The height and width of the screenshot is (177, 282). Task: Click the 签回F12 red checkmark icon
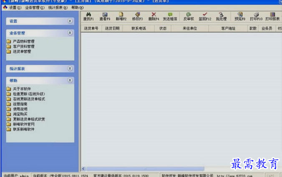point(205,15)
